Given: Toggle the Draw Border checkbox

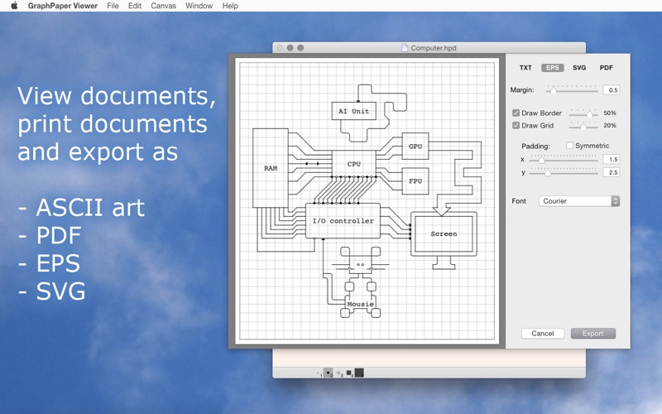Looking at the screenshot, I should tap(516, 113).
